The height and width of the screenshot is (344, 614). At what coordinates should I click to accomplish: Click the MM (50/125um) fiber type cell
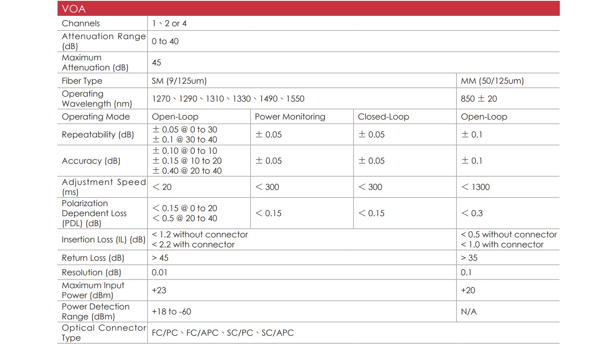tap(492, 81)
